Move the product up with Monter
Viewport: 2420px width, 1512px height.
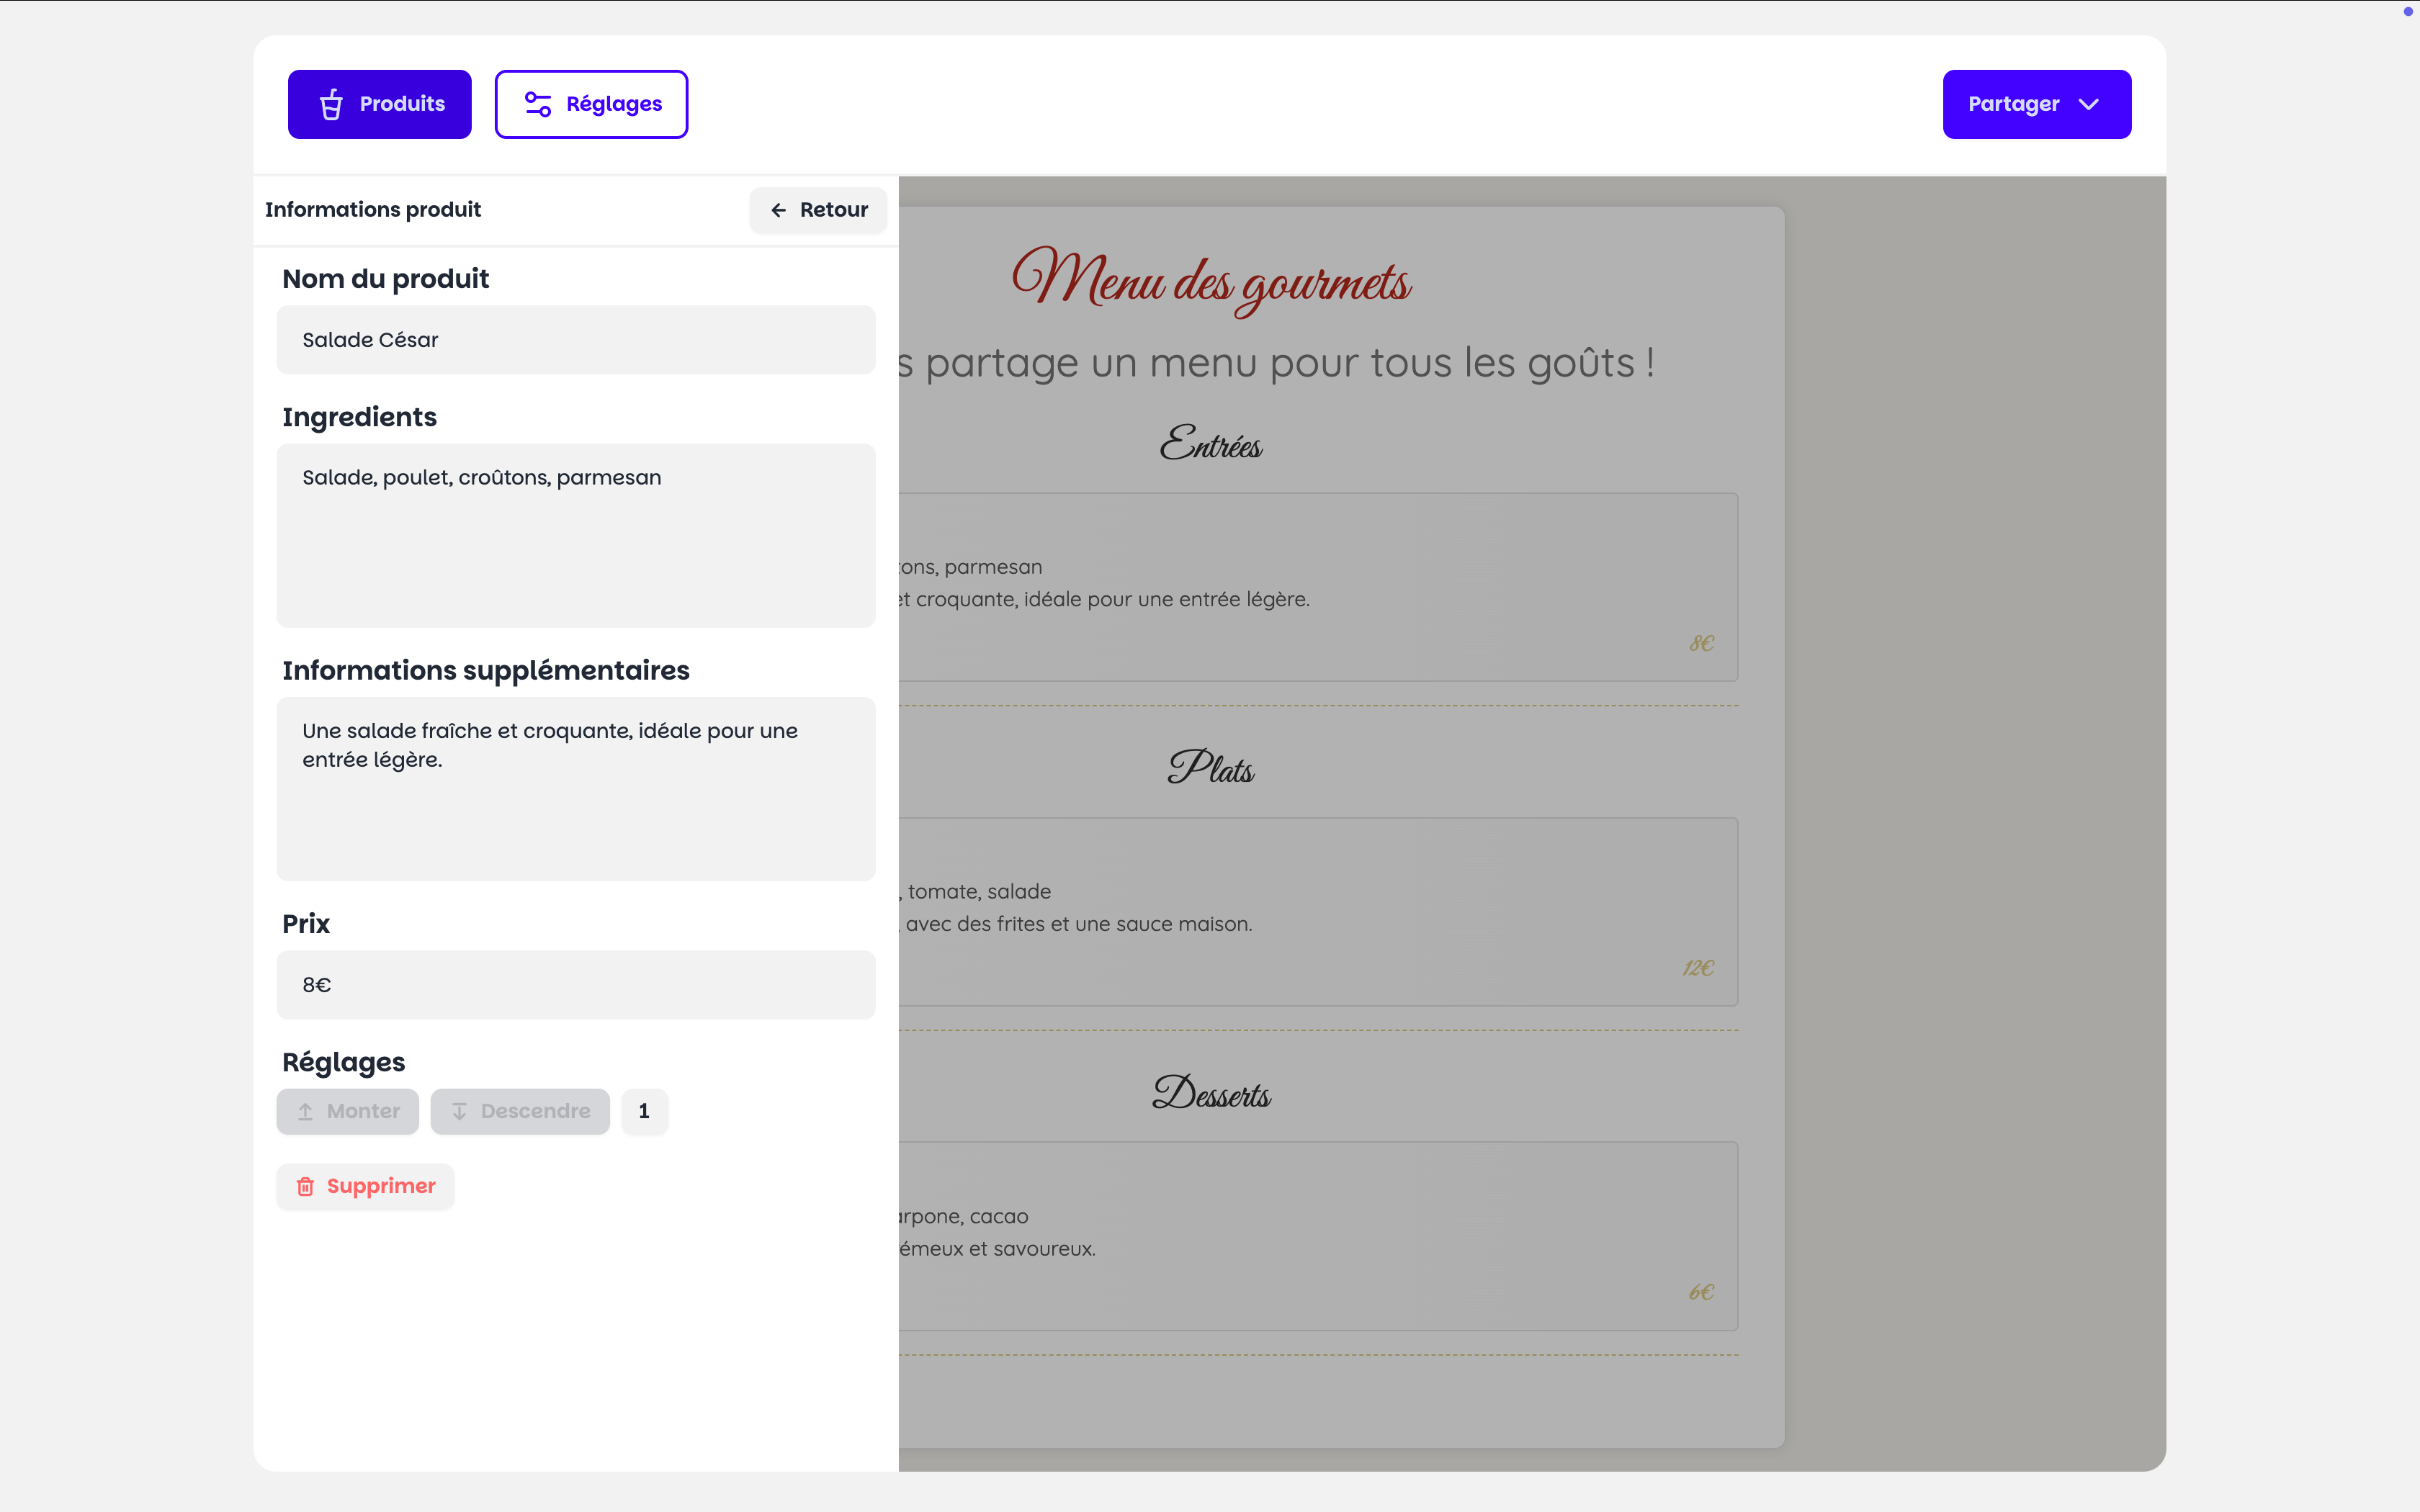click(x=347, y=1111)
